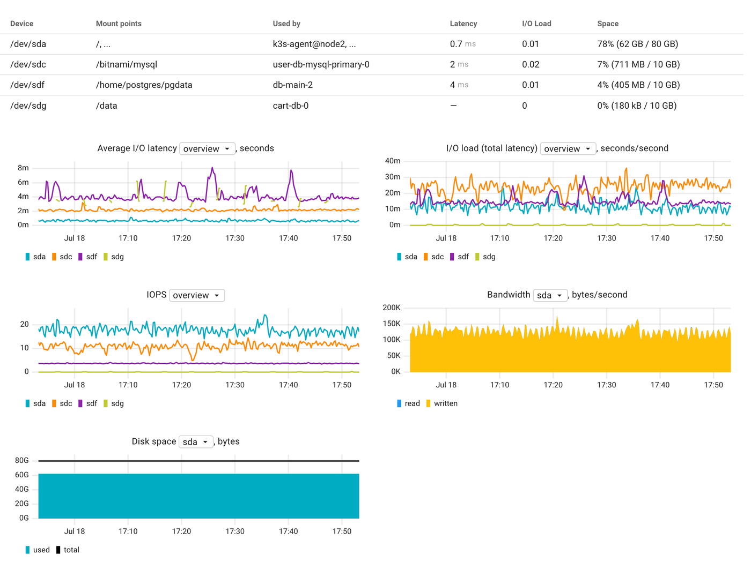The width and height of the screenshot is (751, 562).
Task: Click the purple sdf color swatch in the latency legend
Action: pyautogui.click(x=80, y=257)
